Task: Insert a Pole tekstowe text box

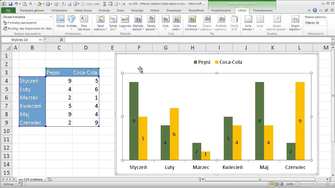Action: [84, 23]
